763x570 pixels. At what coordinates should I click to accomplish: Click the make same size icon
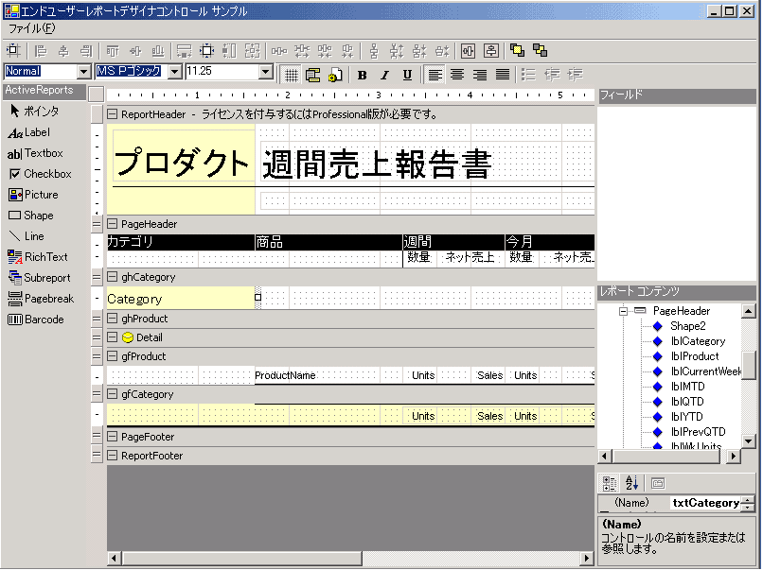(x=253, y=50)
